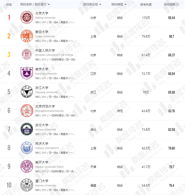
Task: Click the Beijing Normal University logo
Action: tap(27, 111)
